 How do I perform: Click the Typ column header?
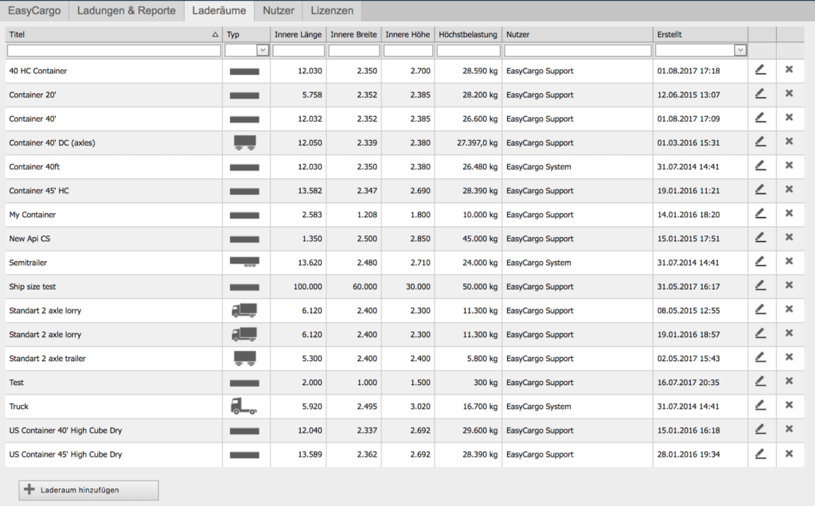pyautogui.click(x=247, y=34)
